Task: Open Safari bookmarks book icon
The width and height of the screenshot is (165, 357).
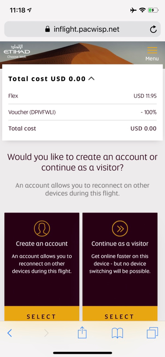Action: click(117, 333)
